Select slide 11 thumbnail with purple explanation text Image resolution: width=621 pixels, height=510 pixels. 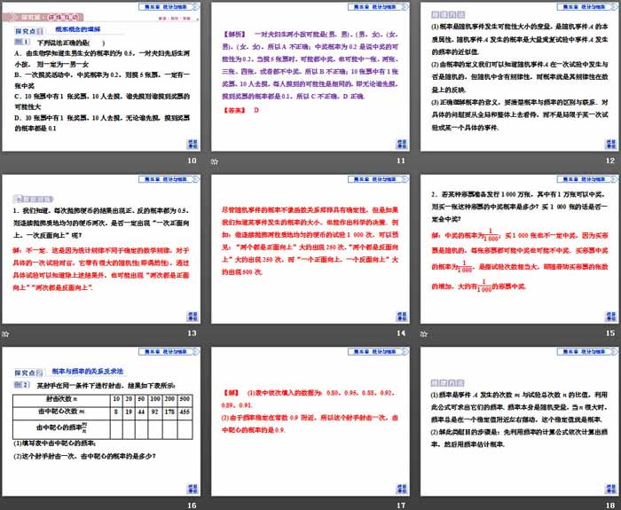(310, 76)
